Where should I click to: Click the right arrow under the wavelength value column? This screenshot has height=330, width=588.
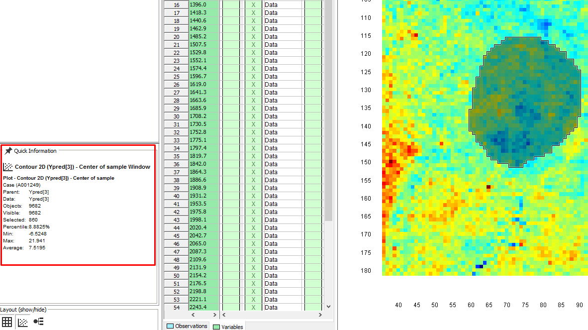(215, 315)
